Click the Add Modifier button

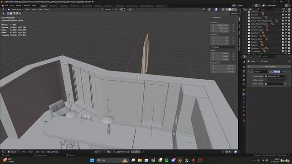(269, 67)
